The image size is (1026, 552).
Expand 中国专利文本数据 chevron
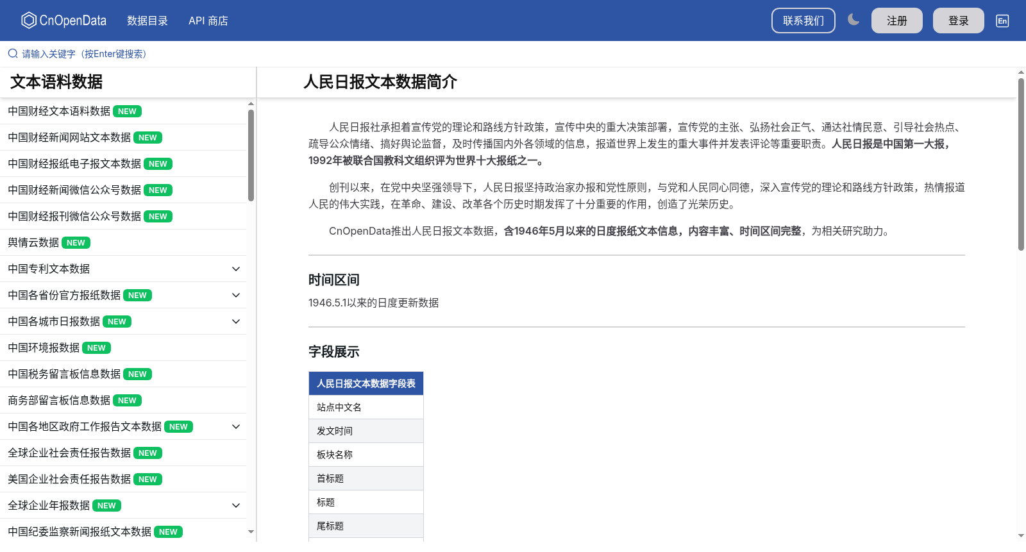[x=236, y=269]
